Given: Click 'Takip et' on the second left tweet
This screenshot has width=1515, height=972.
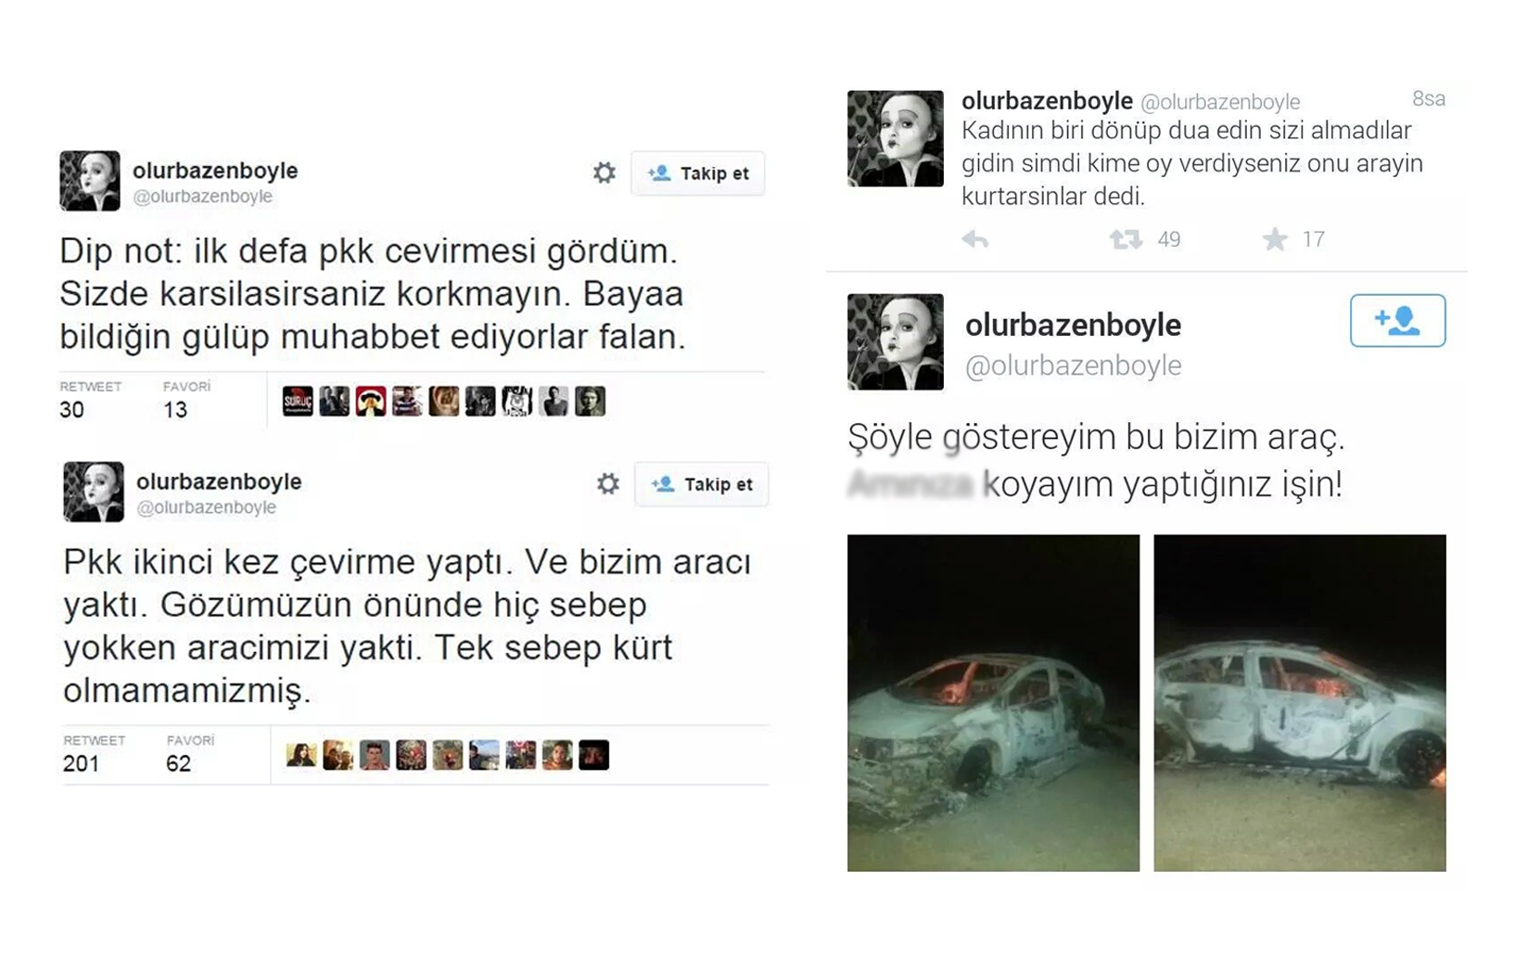Looking at the screenshot, I should tap(702, 484).
